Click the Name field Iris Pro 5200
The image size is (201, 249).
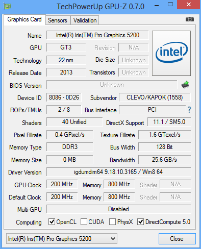pos(97,35)
